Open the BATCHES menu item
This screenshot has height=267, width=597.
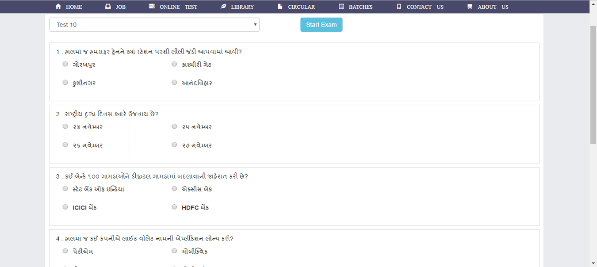[360, 7]
